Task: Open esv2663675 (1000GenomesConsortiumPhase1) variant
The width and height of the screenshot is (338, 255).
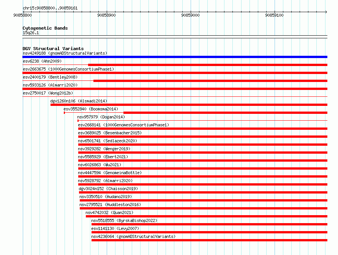Action: tap(68, 69)
